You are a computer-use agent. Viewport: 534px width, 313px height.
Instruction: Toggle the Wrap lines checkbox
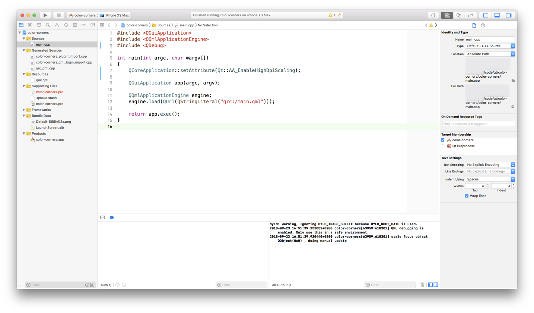coord(467,196)
